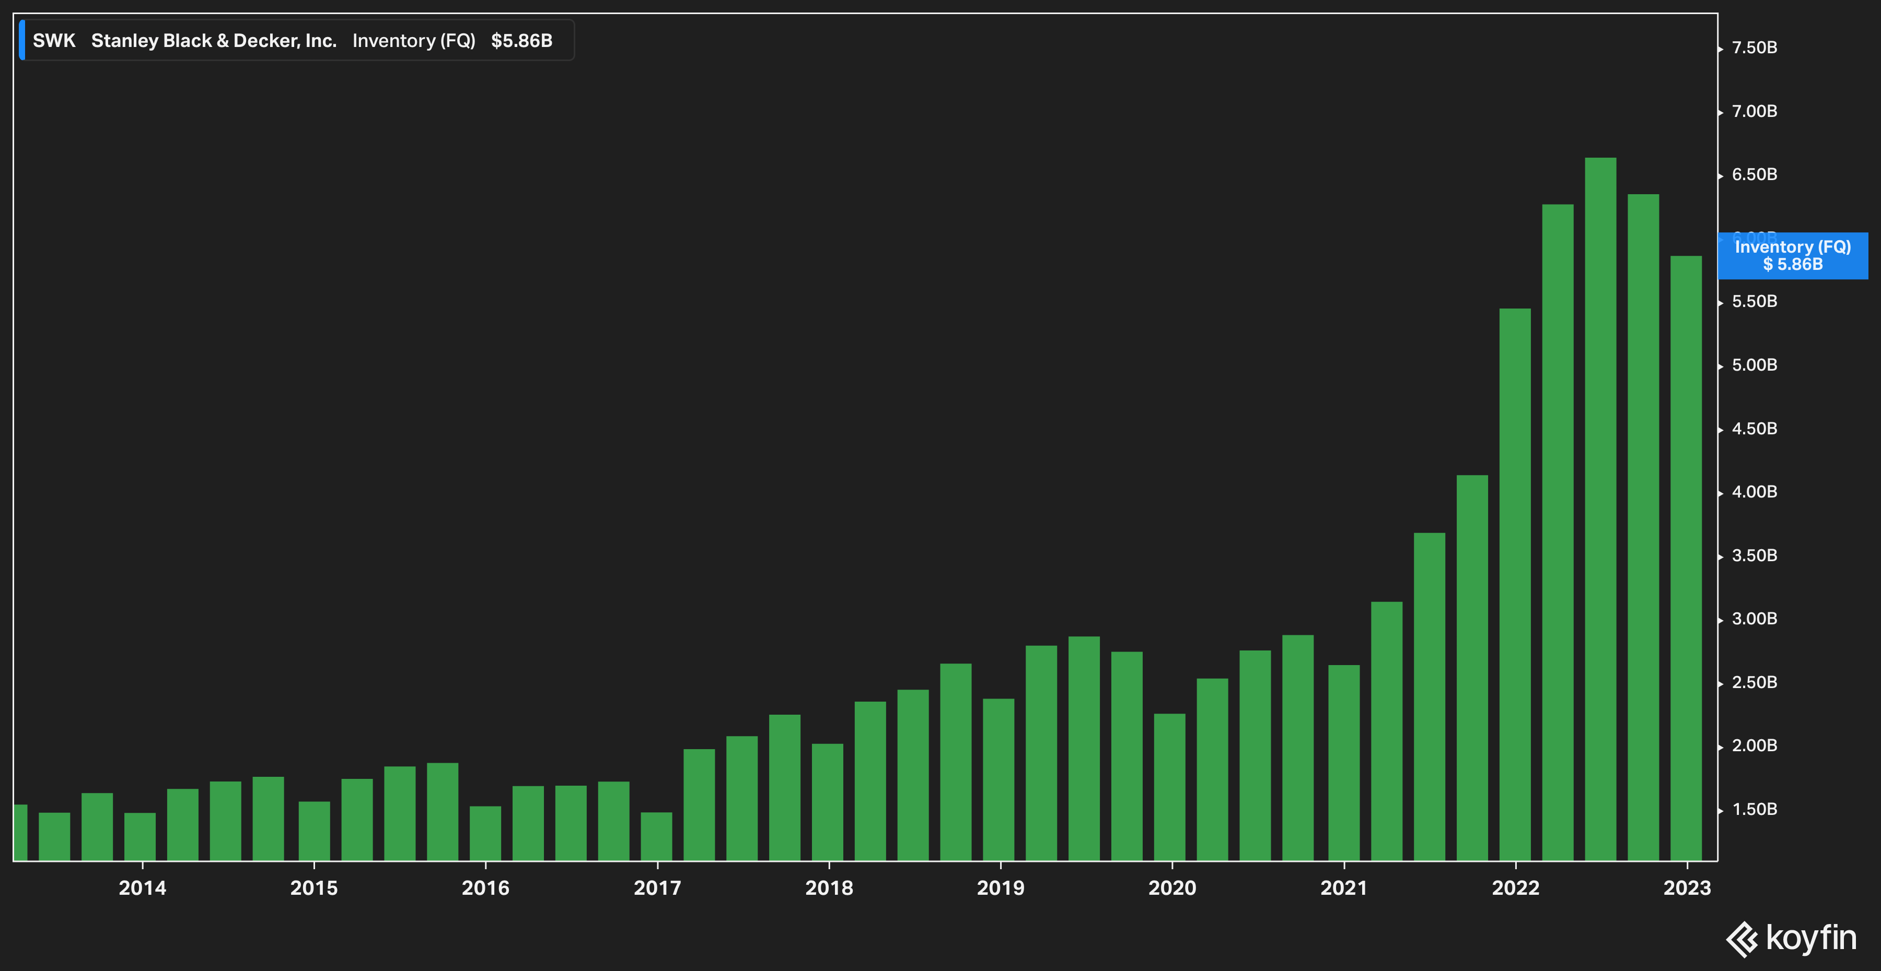The width and height of the screenshot is (1881, 971).
Task: Click the 2019 x-axis label
Action: point(1001,888)
